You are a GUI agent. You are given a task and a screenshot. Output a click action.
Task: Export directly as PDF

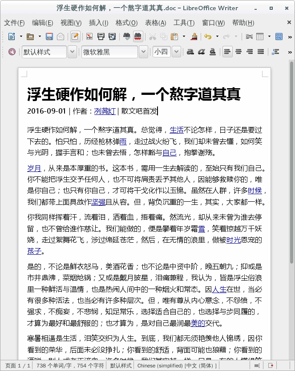coord(89,37)
